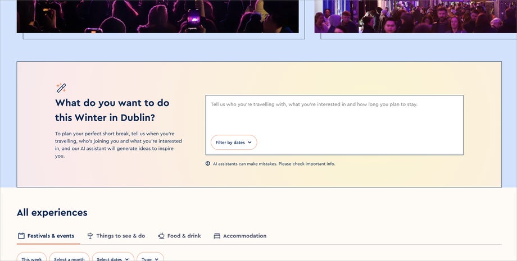This screenshot has width=517, height=261.
Task: Open the Filter by dates dropdown
Action: 234,143
